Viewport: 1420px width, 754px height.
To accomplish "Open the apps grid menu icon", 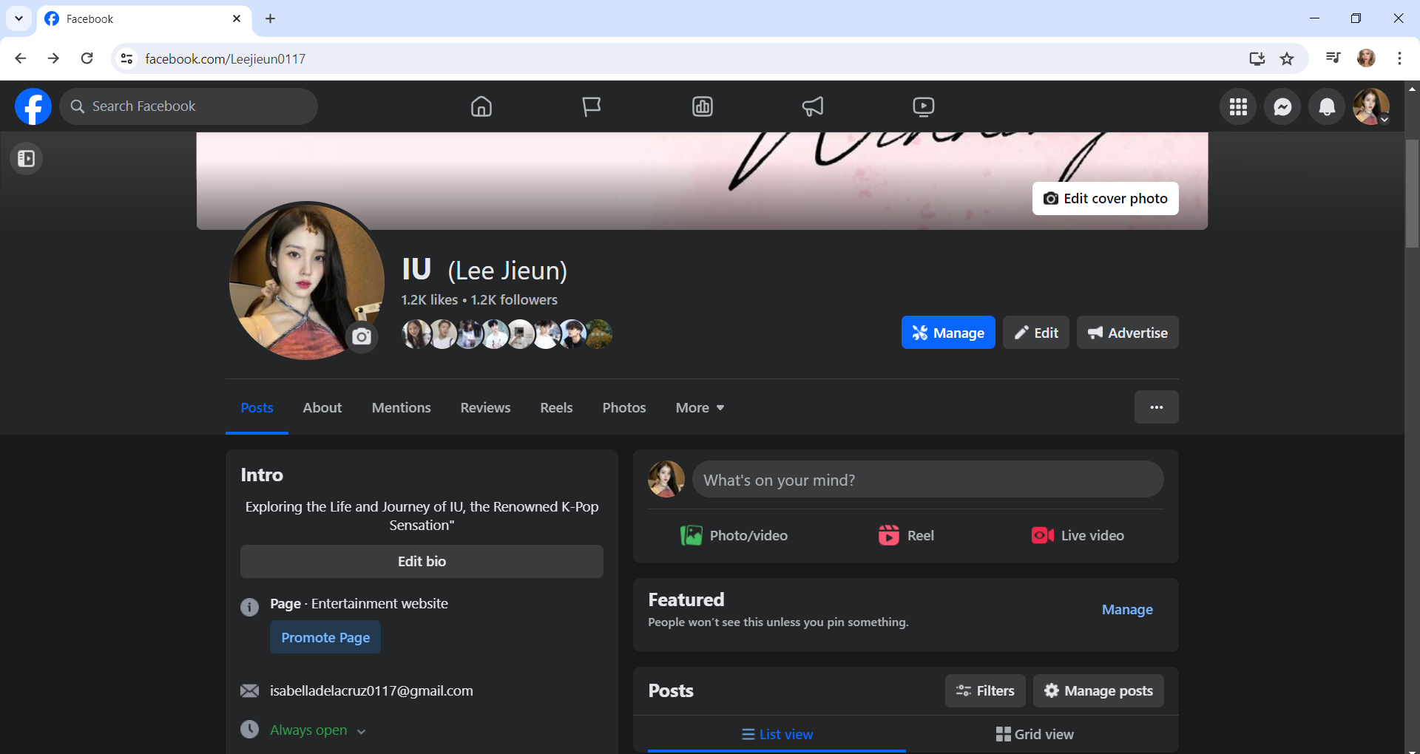I will click(1238, 106).
